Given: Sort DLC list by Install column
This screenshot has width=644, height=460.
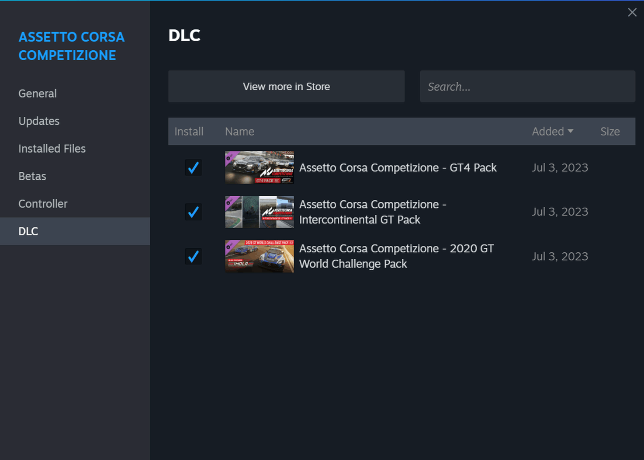Looking at the screenshot, I should pyautogui.click(x=189, y=132).
